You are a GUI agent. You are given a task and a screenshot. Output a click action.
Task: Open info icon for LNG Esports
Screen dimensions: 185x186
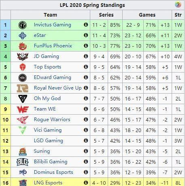pyautogui.click(x=86, y=183)
